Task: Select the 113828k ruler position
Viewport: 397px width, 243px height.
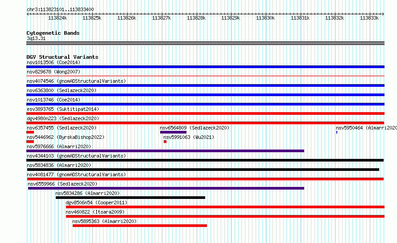Action: (196, 18)
